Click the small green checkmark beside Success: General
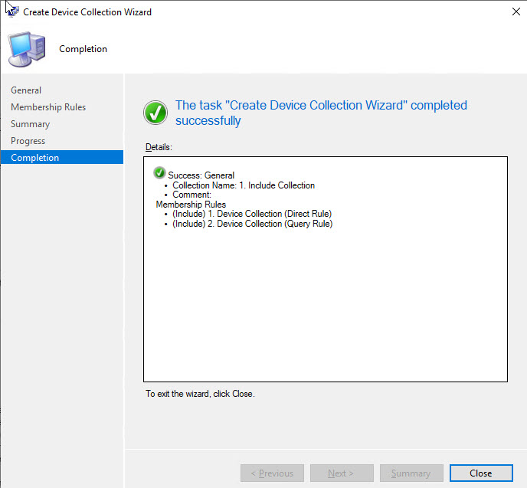 tap(159, 174)
